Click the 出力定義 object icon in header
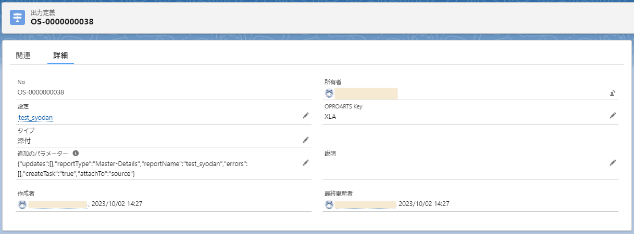The height and width of the screenshot is (234, 634). click(x=17, y=17)
